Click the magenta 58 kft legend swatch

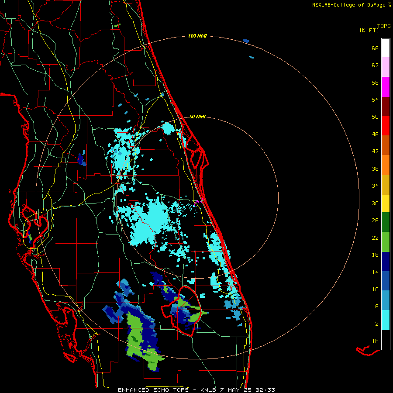point(386,87)
